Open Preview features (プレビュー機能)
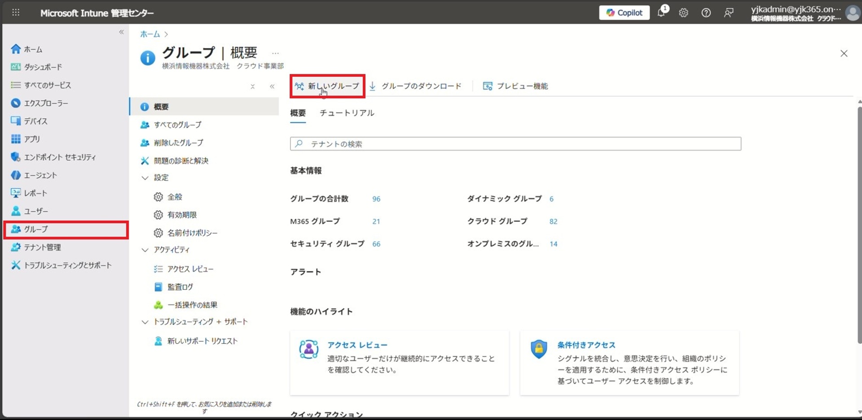 522,86
